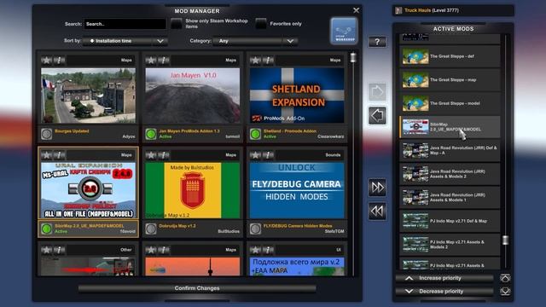Favorite the FLY/DEBUG Camera mod star
Screen dimensions: 546x307
coord(255,155)
